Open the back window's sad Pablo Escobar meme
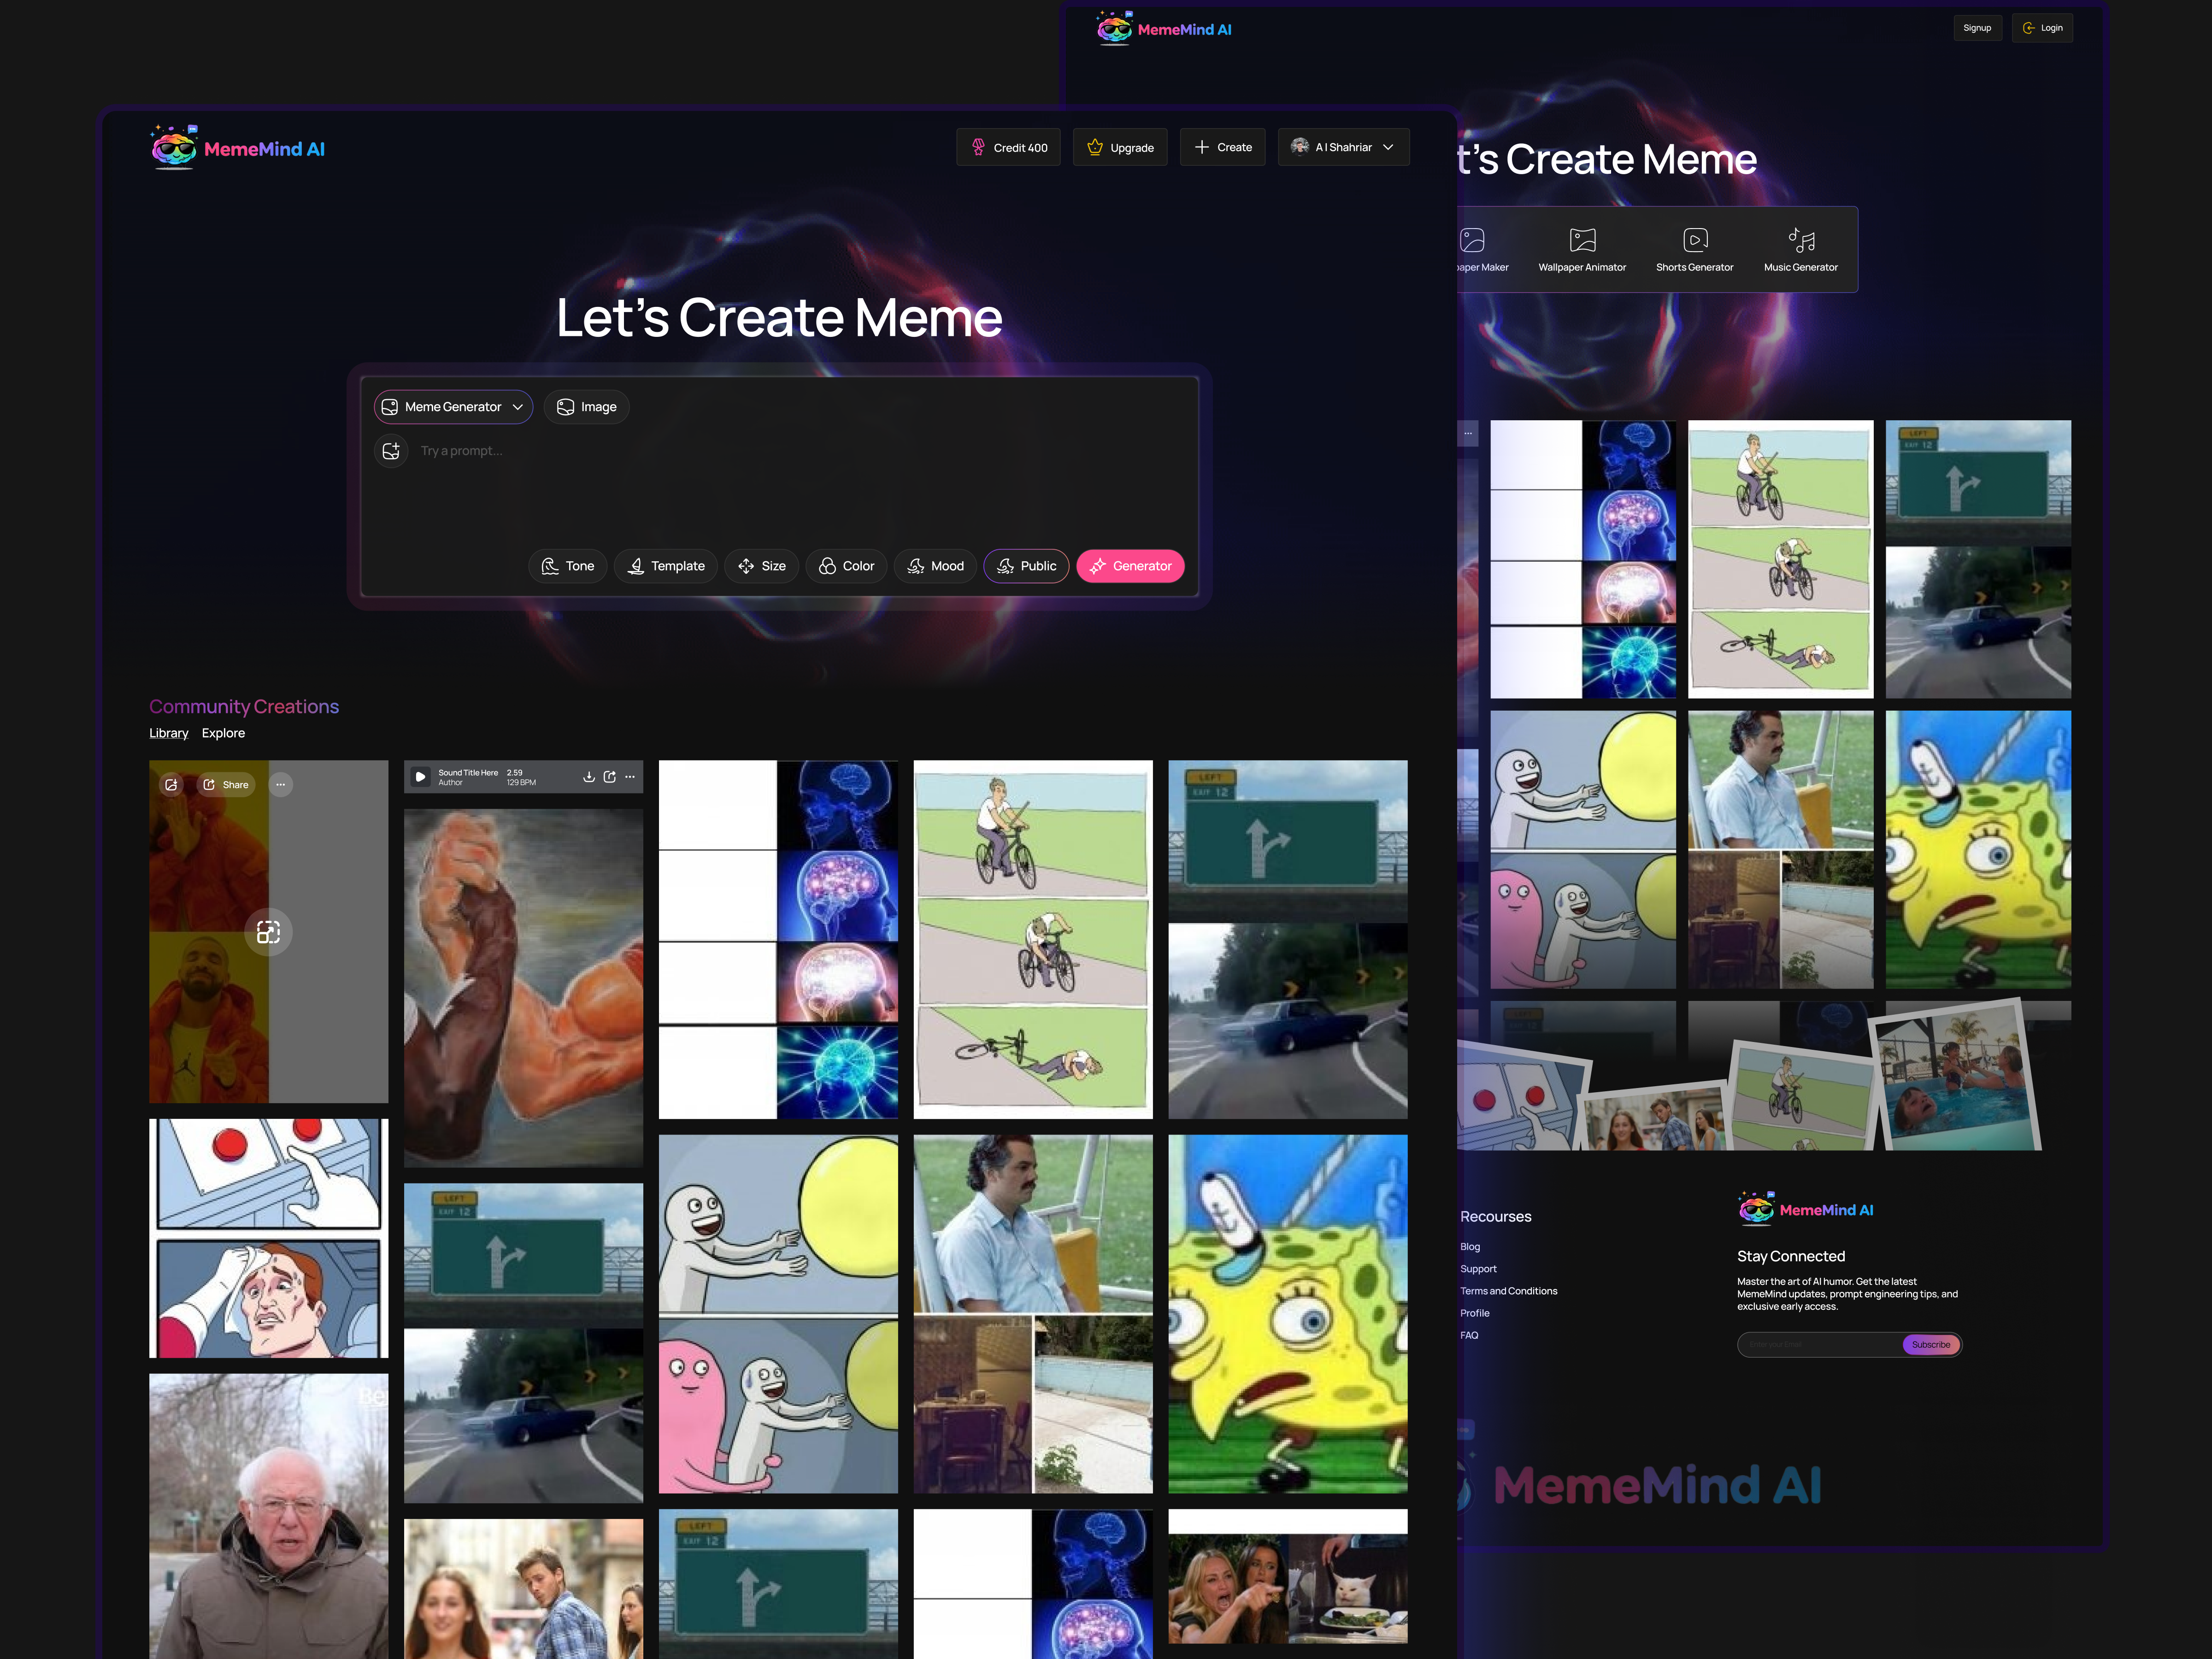Viewport: 2212px width, 1659px height. click(x=1780, y=849)
